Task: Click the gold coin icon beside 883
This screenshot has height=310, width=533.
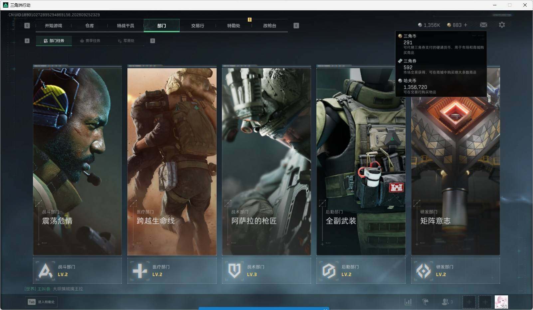Action: [x=449, y=25]
